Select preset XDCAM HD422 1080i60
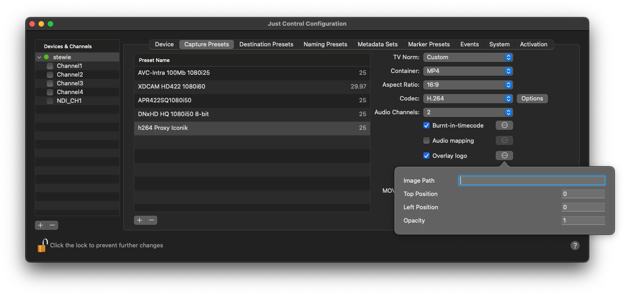This screenshot has height=296, width=631. (x=252, y=87)
